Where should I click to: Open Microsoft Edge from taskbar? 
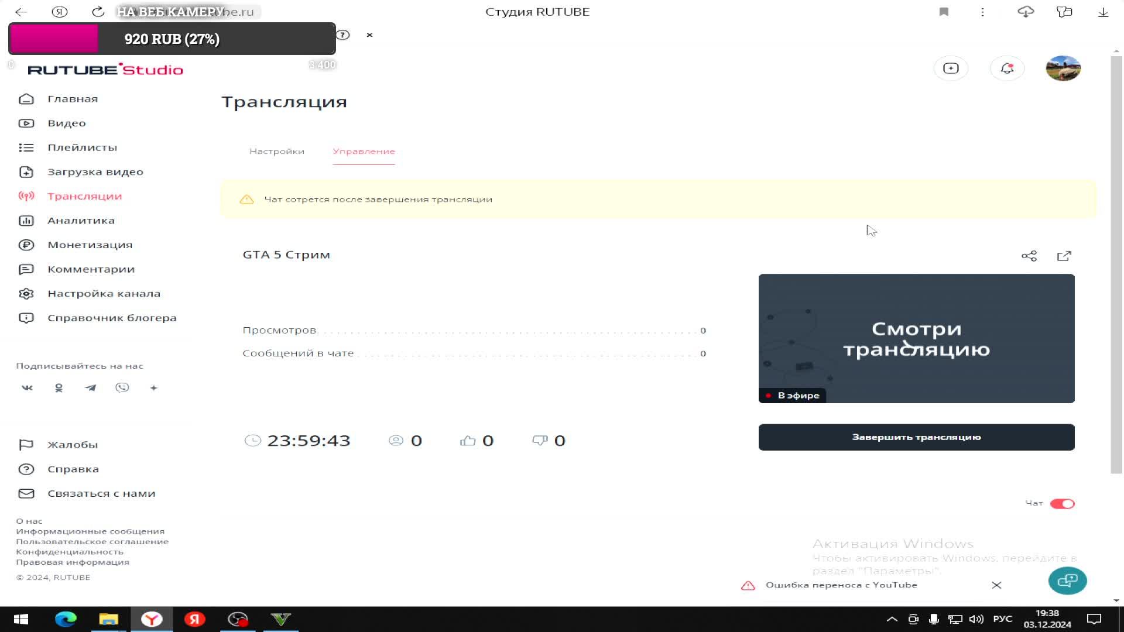66,619
